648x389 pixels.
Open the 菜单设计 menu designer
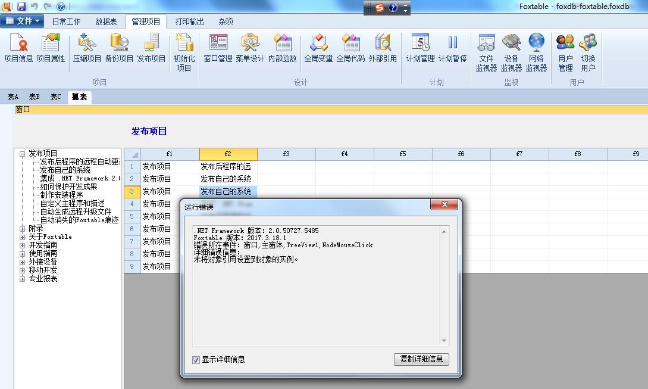[250, 48]
